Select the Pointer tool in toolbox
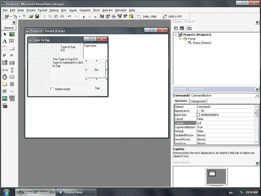 (x=5, y=34)
